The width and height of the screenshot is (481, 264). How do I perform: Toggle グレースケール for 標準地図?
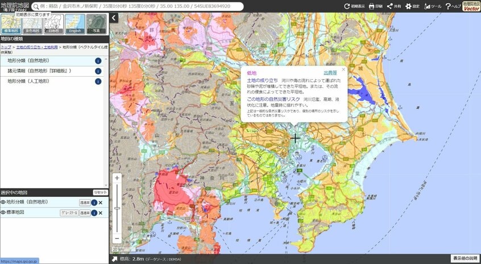69,213
